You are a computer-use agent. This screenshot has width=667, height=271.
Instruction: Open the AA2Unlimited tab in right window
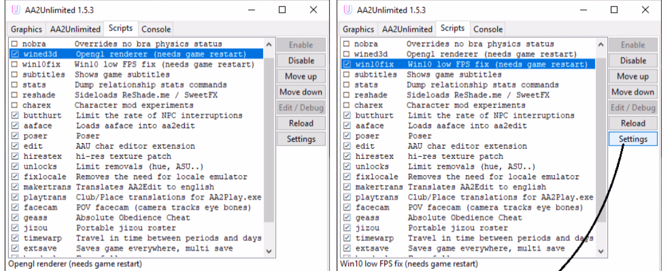click(407, 29)
